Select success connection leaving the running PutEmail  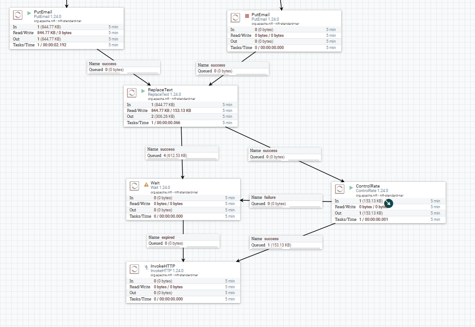(x=124, y=67)
